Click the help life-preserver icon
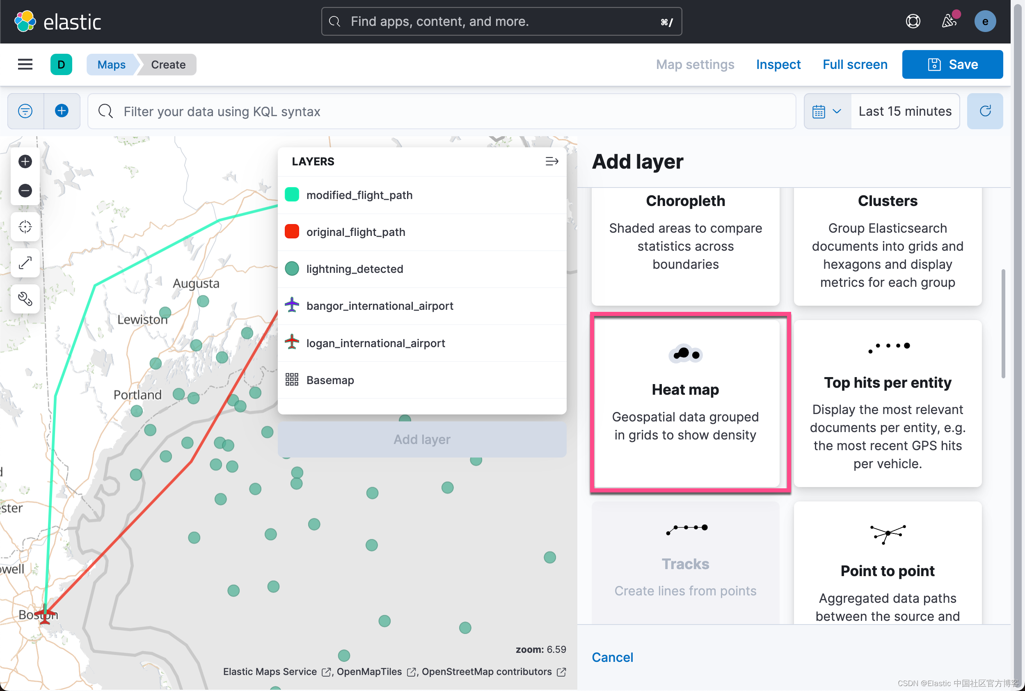1025x691 pixels. 912,21
